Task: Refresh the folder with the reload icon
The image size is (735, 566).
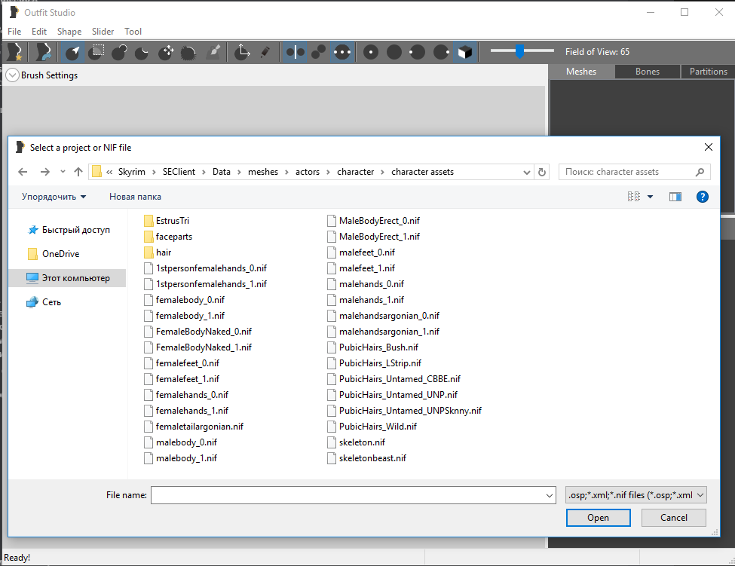Action: 541,172
